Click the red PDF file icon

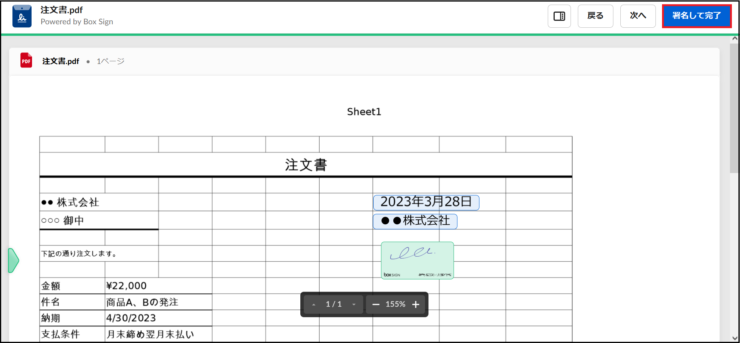[x=26, y=61]
